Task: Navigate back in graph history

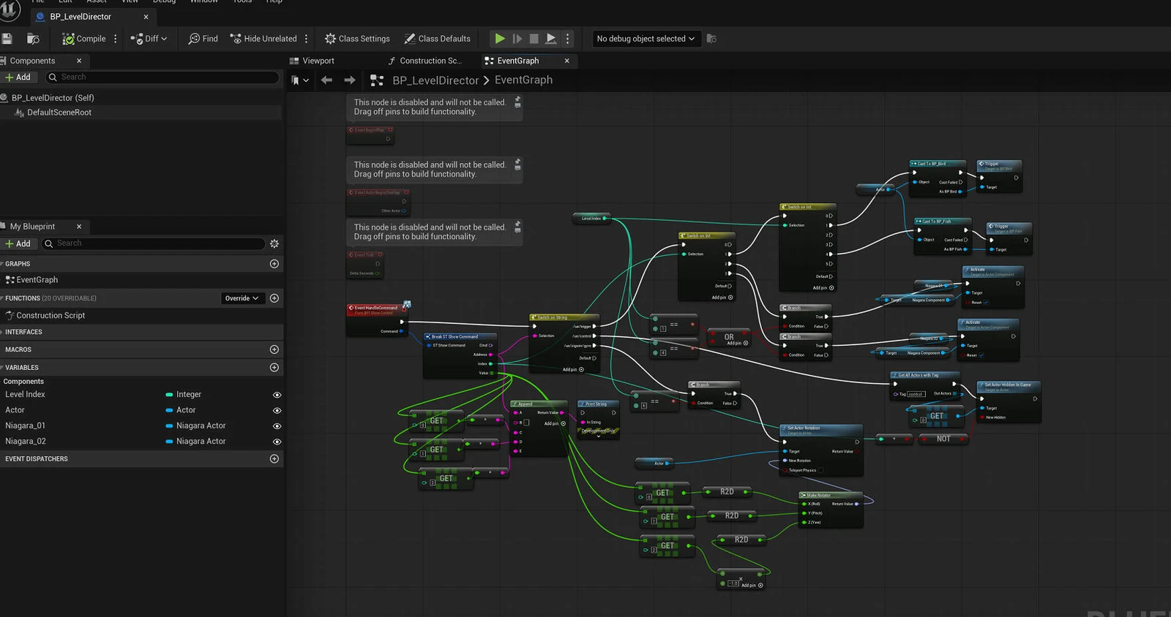Action: point(326,80)
